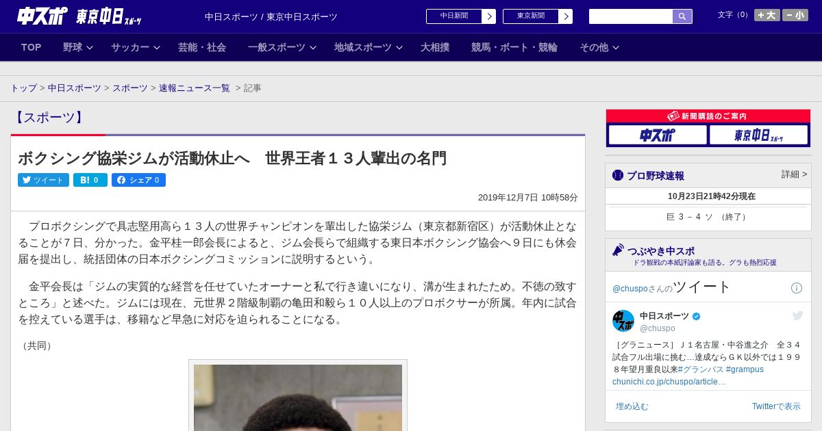Expand the その他 navigation menu
Image resolution: width=822 pixels, height=431 pixels.
tap(599, 47)
